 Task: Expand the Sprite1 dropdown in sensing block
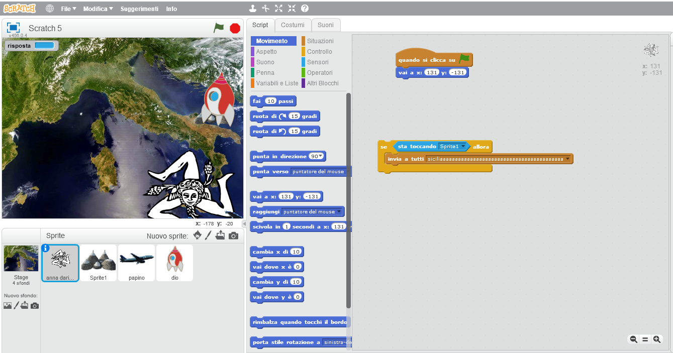click(463, 147)
